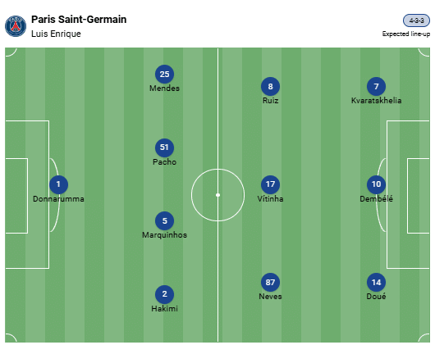This screenshot has width=435, height=345.
Task: Select Hakimi's number 2 player badge
Action: (164, 294)
